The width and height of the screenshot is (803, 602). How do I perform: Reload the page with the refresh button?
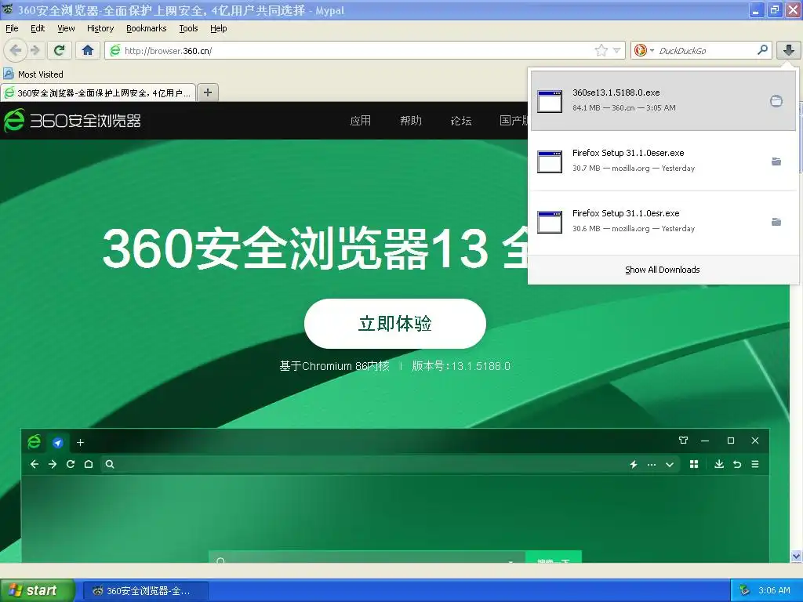(x=59, y=50)
